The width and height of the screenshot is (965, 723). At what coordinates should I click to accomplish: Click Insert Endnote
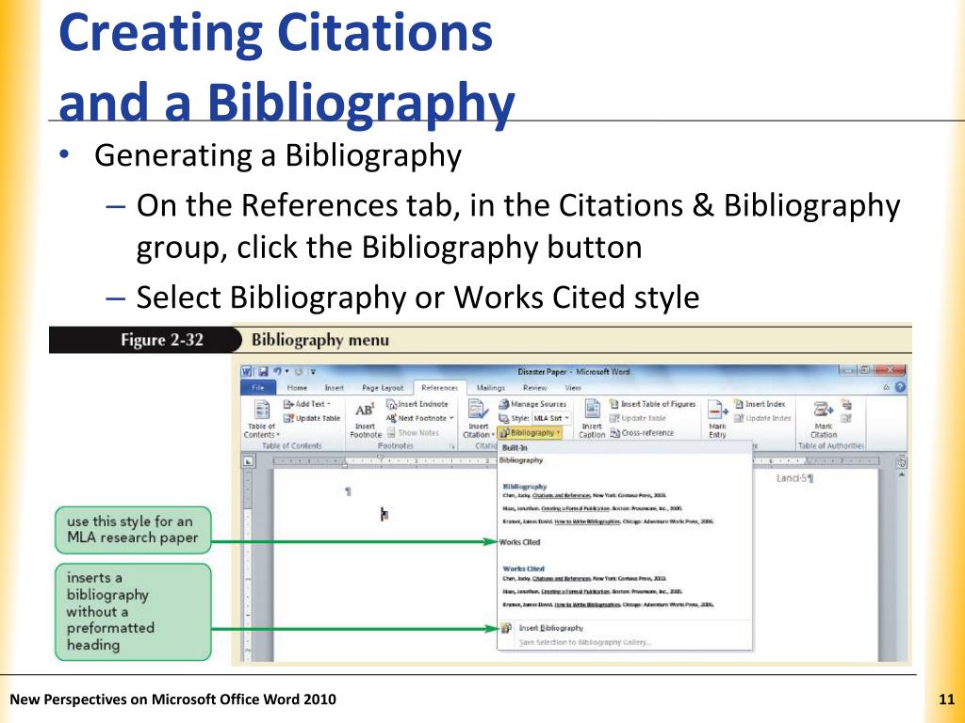click(417, 404)
